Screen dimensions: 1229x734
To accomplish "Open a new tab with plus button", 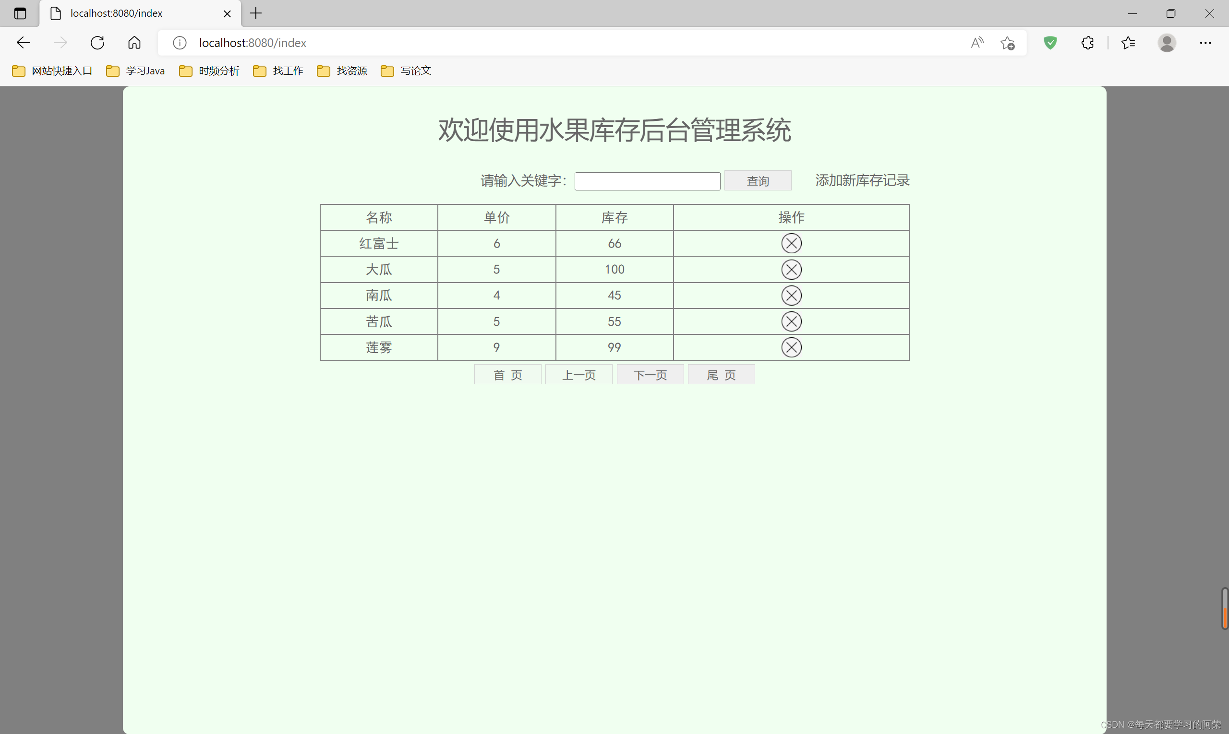I will tap(256, 13).
